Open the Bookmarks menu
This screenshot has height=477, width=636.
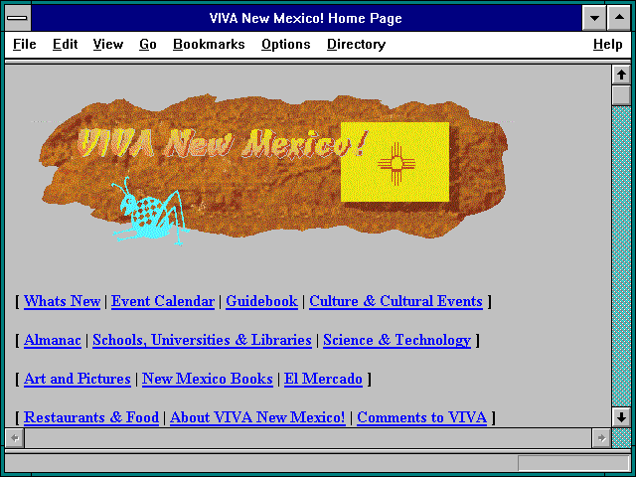tap(209, 44)
